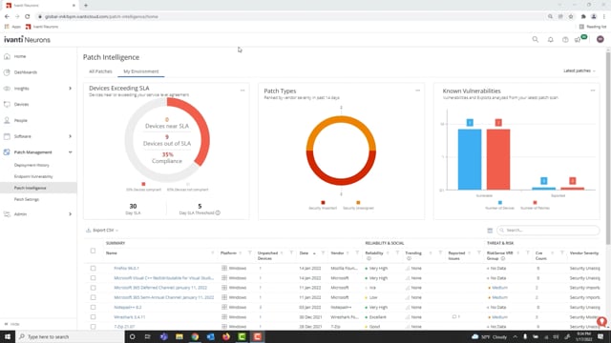Open the Latest patches dropdown

[579, 71]
